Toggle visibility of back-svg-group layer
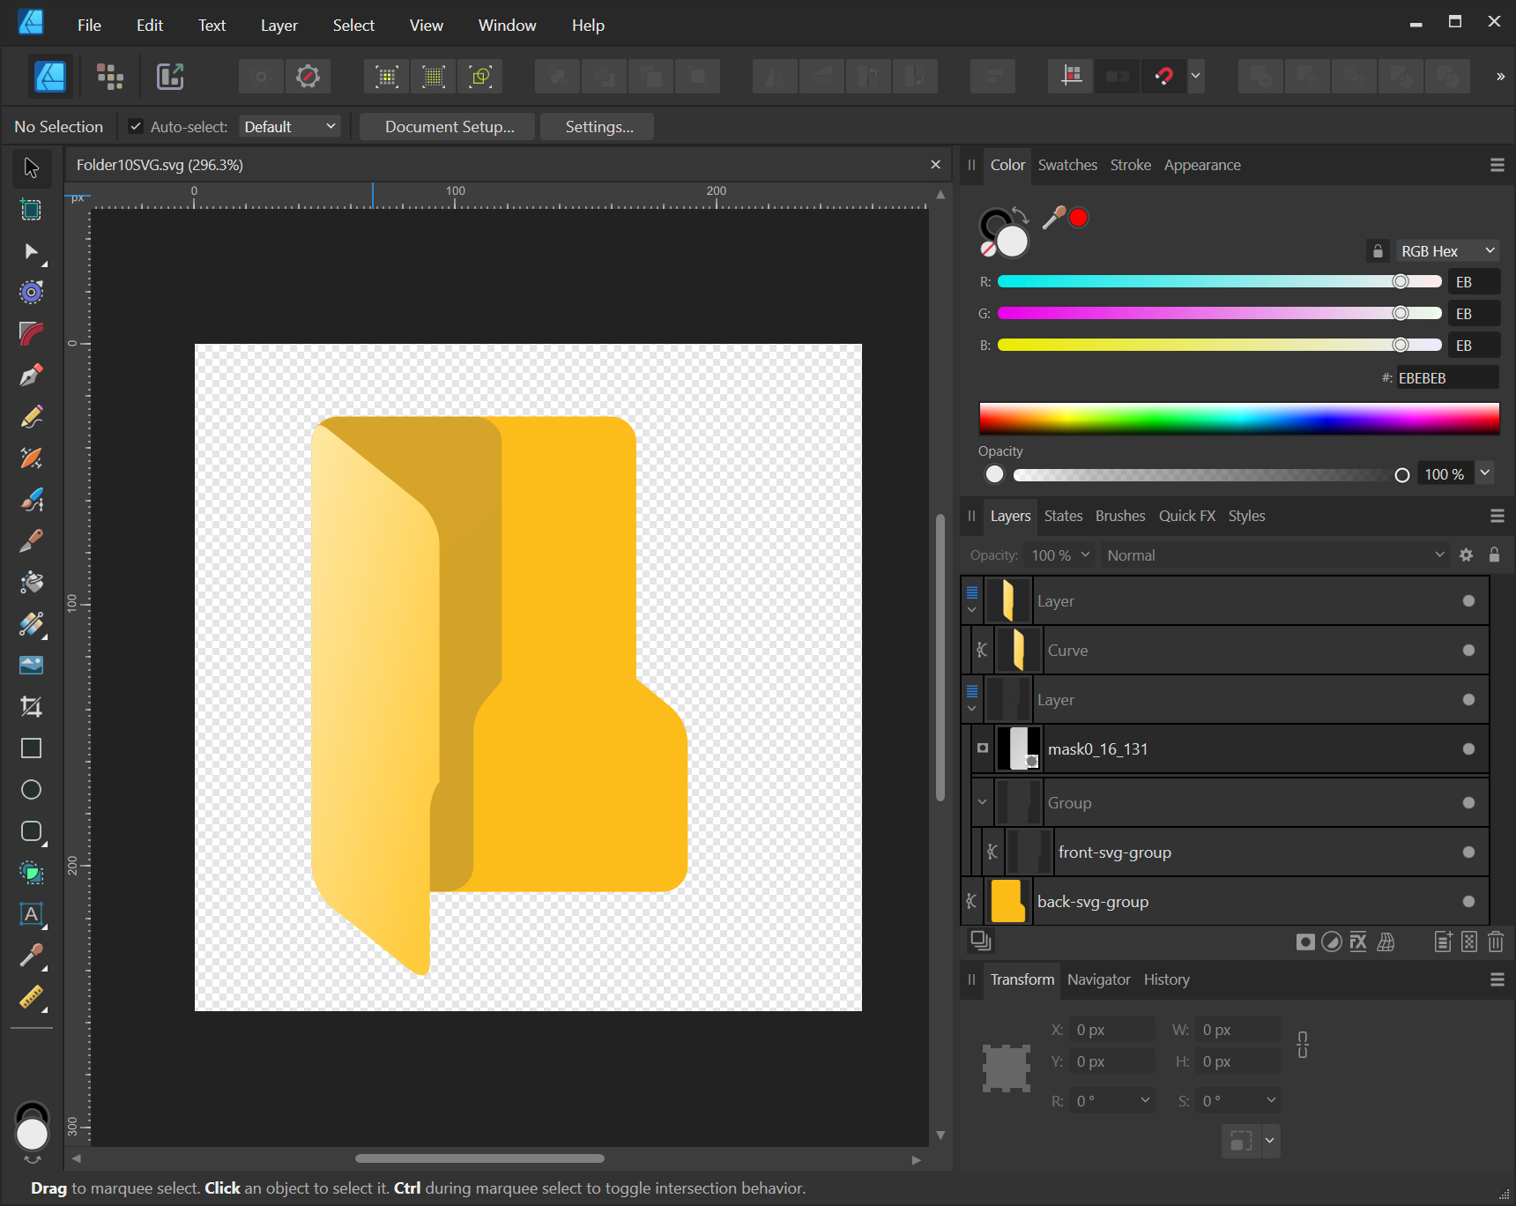The height and width of the screenshot is (1206, 1516). [x=1468, y=902]
